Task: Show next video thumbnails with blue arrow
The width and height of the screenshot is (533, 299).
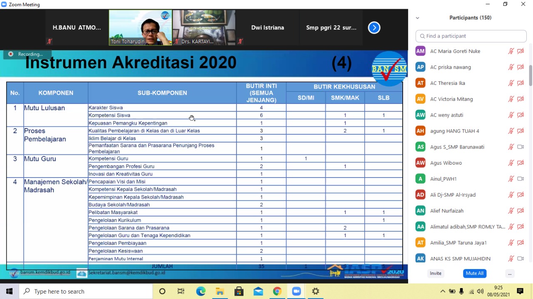Action: coord(374,28)
